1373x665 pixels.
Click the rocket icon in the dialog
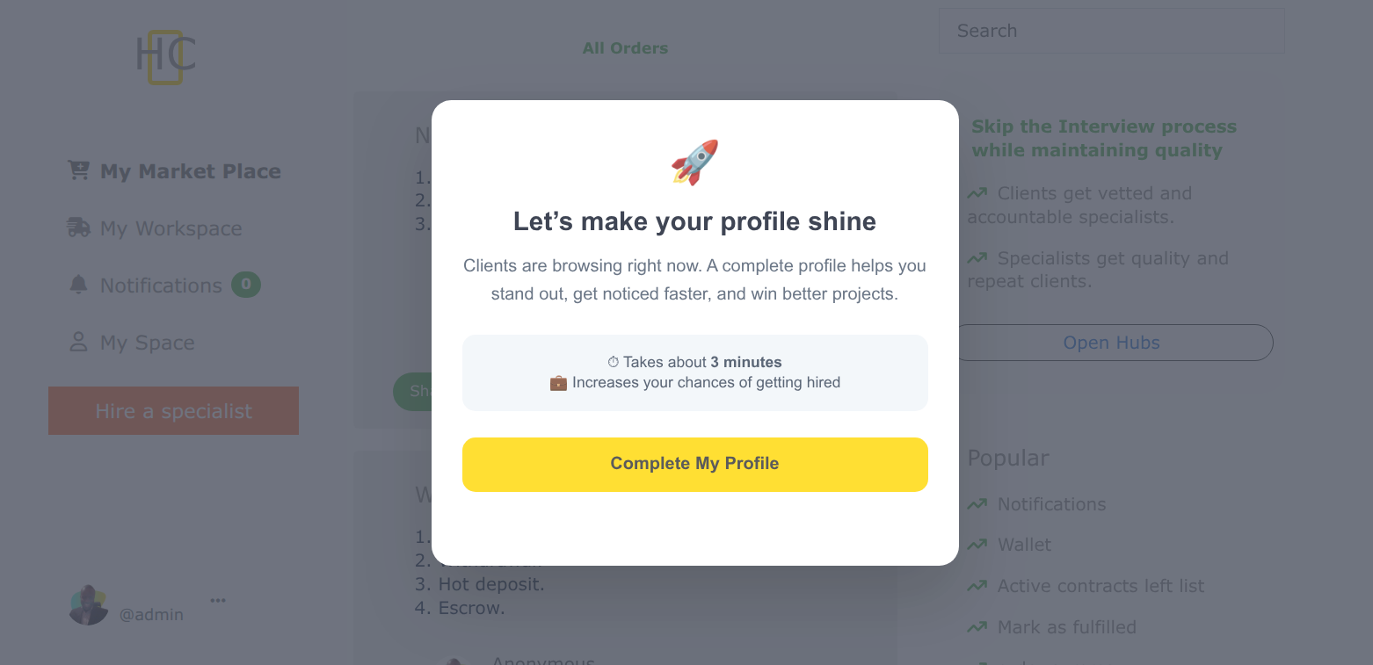tap(694, 163)
